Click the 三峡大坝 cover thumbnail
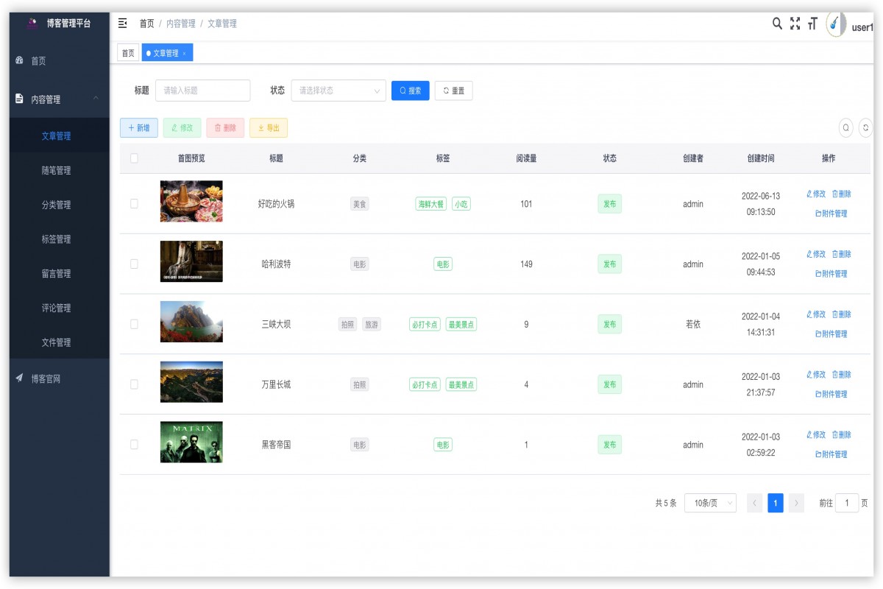The width and height of the screenshot is (883, 589). pyautogui.click(x=191, y=322)
